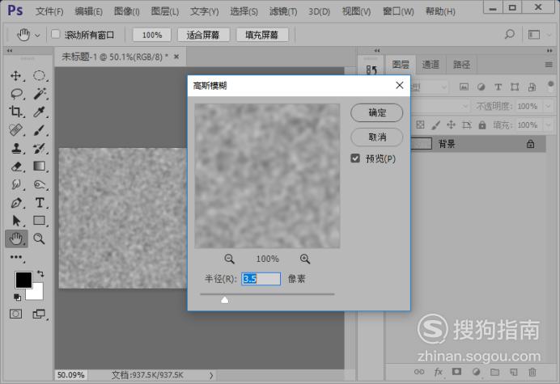Open the search icon in options bar
Image resolution: width=560 pixels, height=384 pixels.
click(x=510, y=35)
